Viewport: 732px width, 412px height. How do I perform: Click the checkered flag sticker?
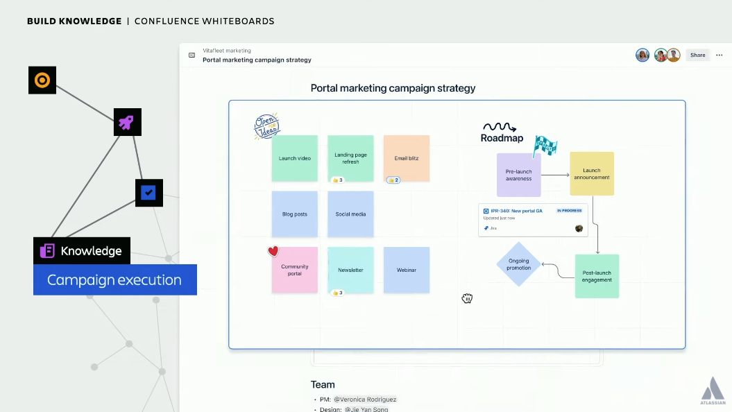[x=545, y=146]
